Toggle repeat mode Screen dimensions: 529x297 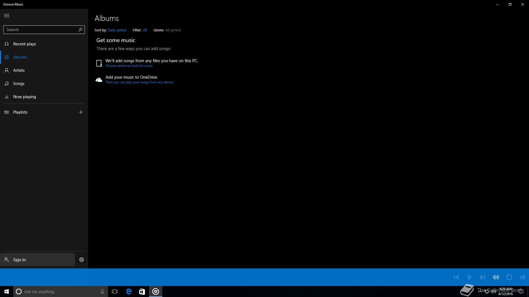(x=509, y=277)
